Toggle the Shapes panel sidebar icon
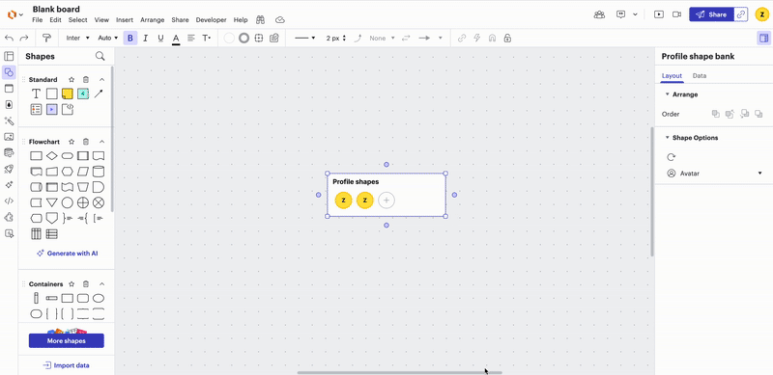The width and height of the screenshot is (773, 375). point(9,72)
